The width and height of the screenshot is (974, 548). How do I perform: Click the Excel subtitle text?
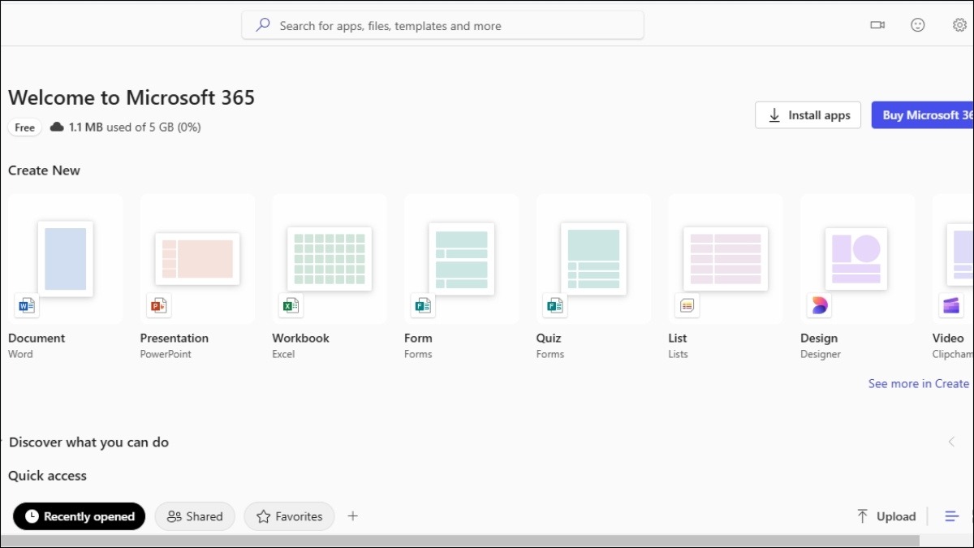pyautogui.click(x=283, y=354)
